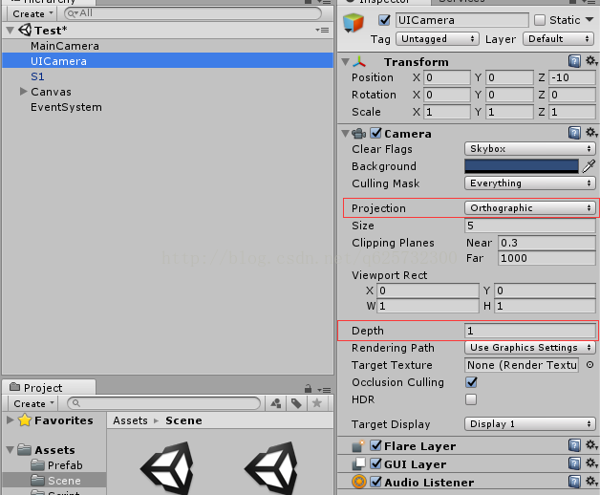Disable the Flare Layer checkbox
The width and height of the screenshot is (600, 495).
coord(376,445)
